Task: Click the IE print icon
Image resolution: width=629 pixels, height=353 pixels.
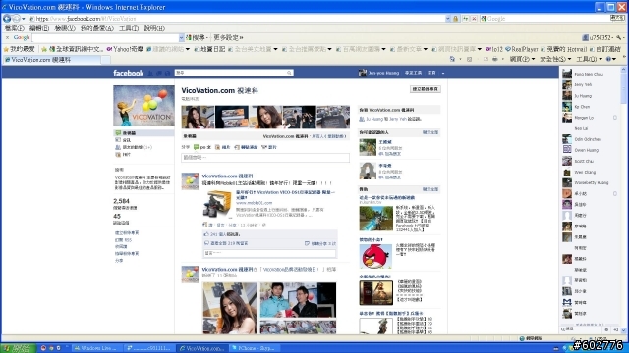Action: click(495, 59)
